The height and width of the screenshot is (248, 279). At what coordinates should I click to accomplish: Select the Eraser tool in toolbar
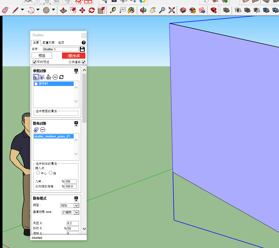pos(6,11)
